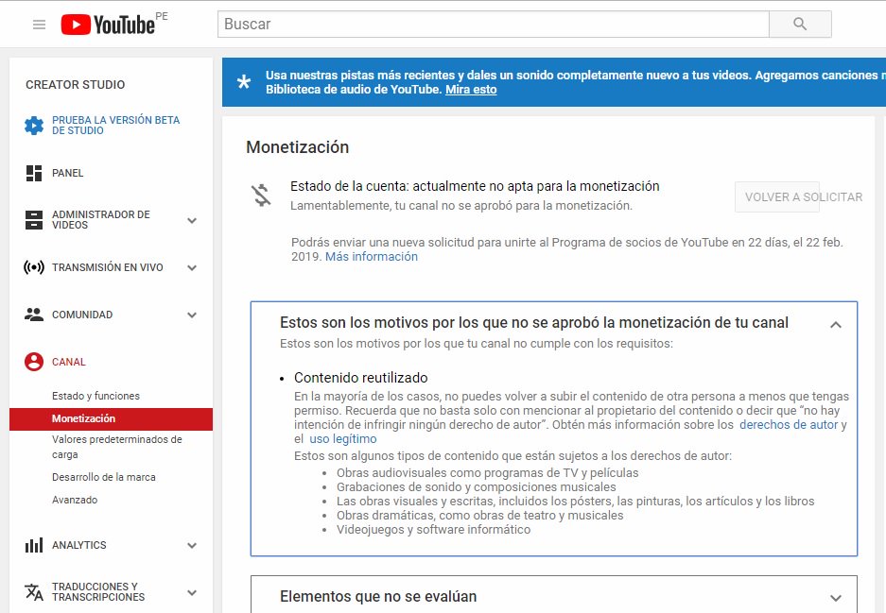Expand Administrador de videos section

pos(192,220)
